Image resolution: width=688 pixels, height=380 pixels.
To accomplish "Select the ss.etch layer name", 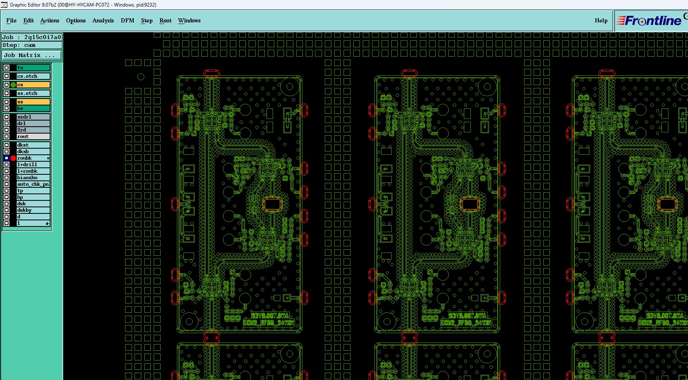I will point(33,93).
